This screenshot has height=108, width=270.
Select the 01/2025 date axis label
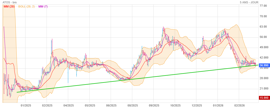click(26, 105)
